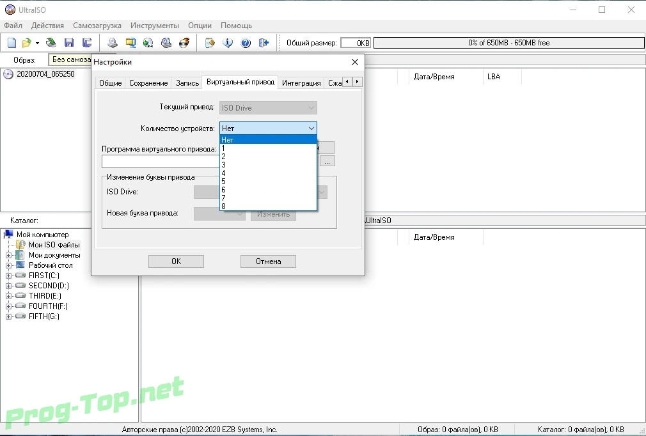Click the Compress ISO folder icon
Viewport: 646px width, 436px height.
[x=130, y=43]
